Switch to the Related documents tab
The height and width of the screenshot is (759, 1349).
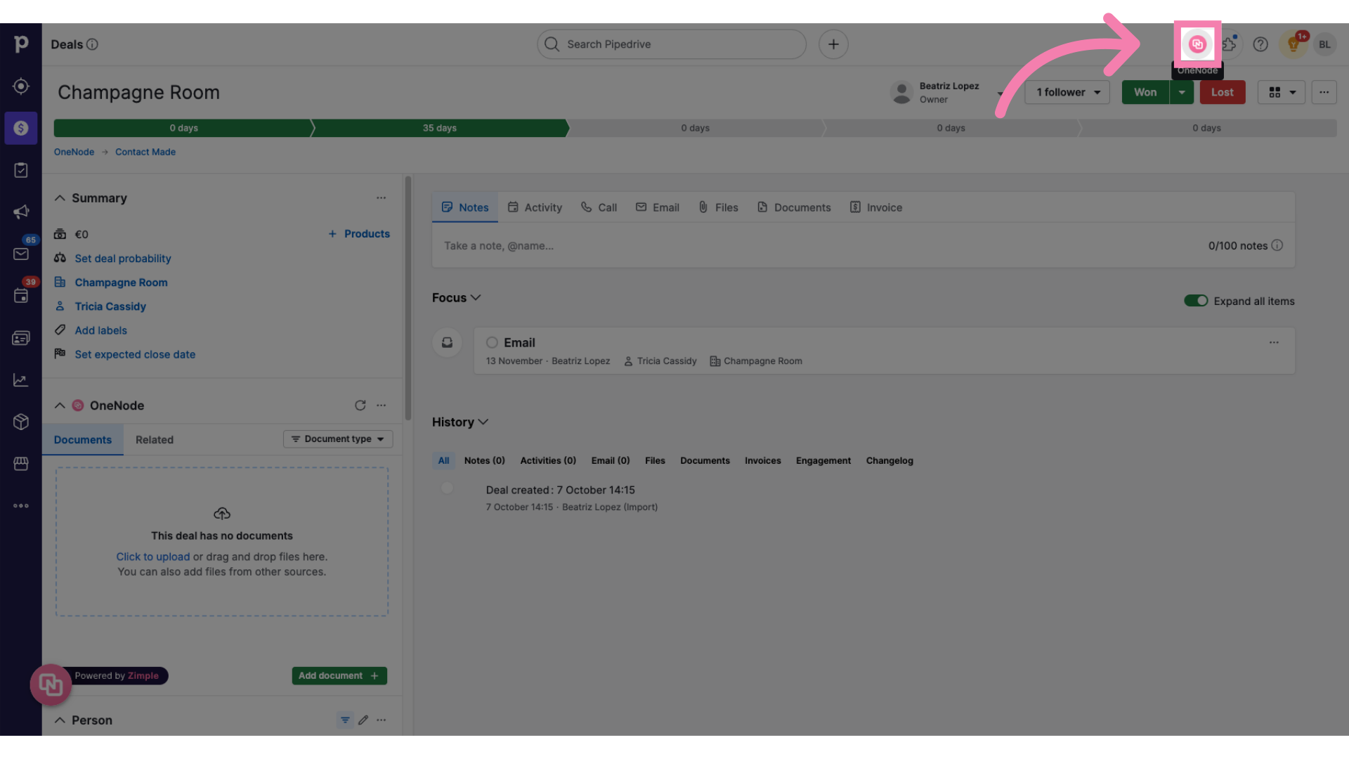pos(153,439)
